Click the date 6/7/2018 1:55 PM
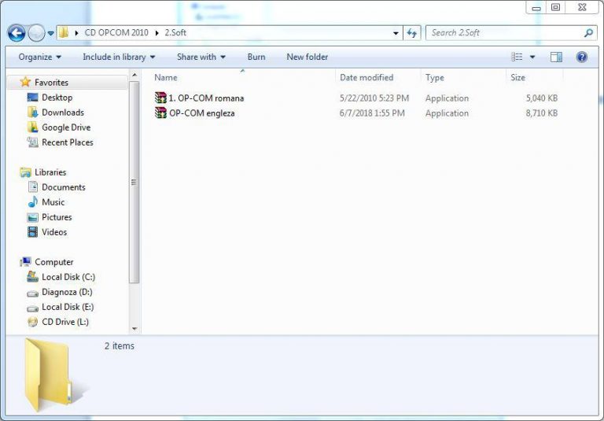The image size is (604, 421). click(x=372, y=113)
